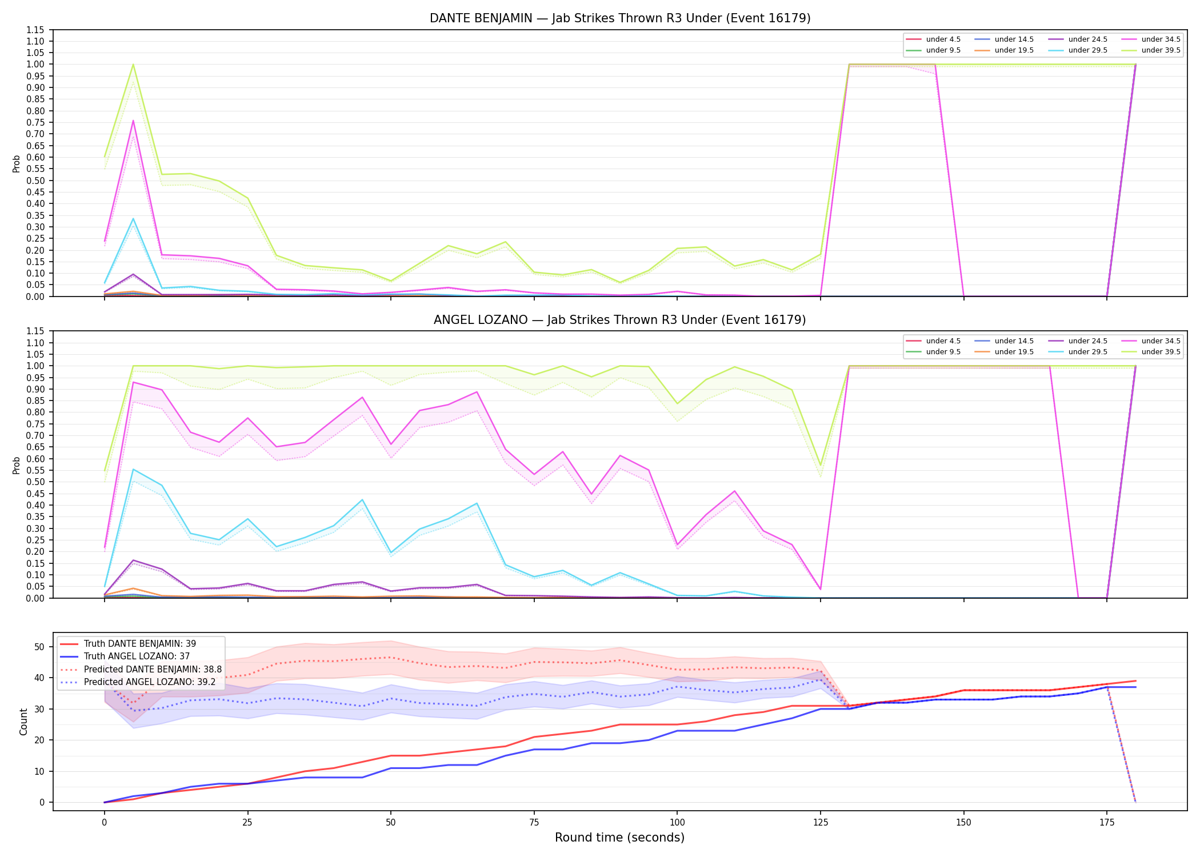
Task: Click x-axis tick label '25'
Action: tap(247, 823)
